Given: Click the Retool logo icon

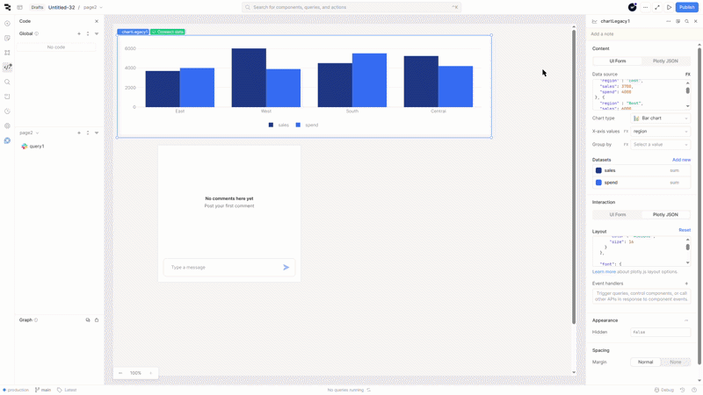Looking at the screenshot, I should click(x=7, y=7).
